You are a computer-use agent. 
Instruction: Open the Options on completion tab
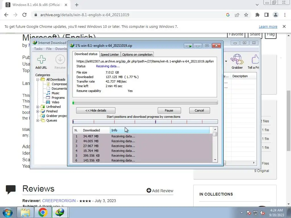[137, 54]
